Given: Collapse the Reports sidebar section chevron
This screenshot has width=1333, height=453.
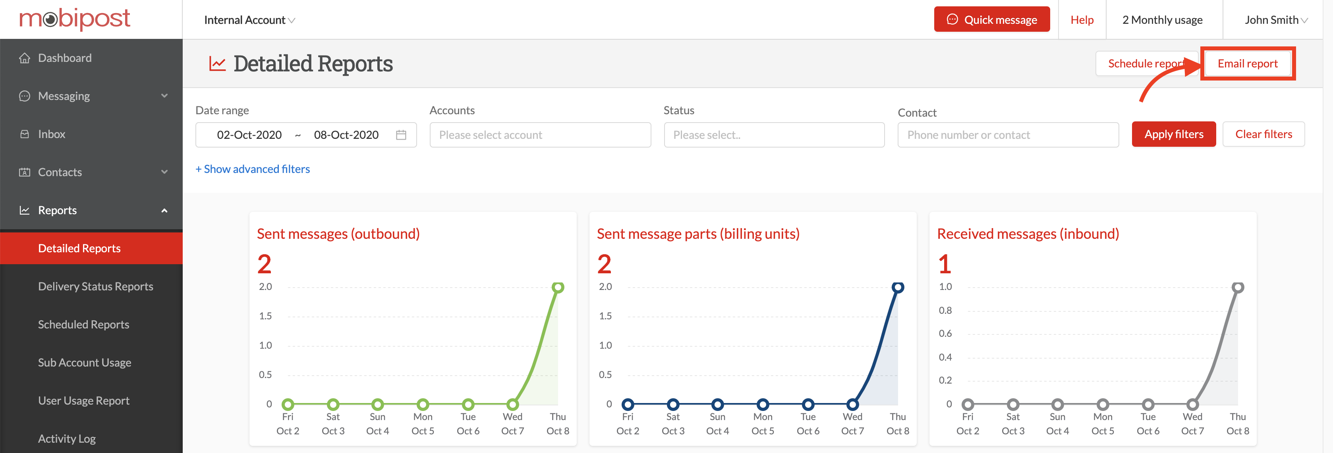Looking at the screenshot, I should 164,210.
